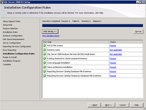The image size is (146, 110).
Task: Select Complete step in sidebar
Action: [x=7, y=65]
